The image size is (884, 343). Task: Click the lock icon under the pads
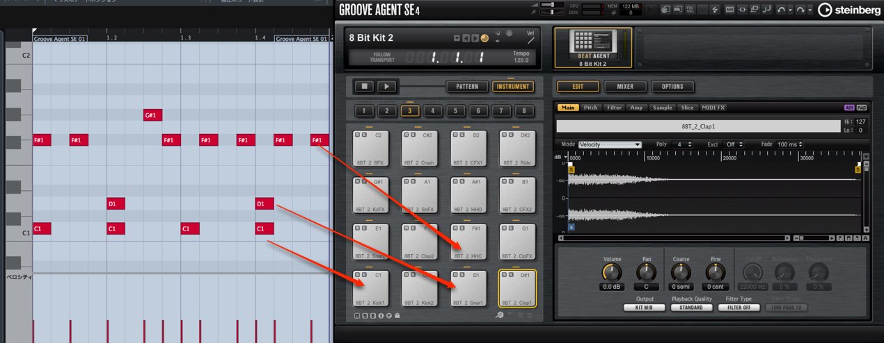(x=397, y=316)
